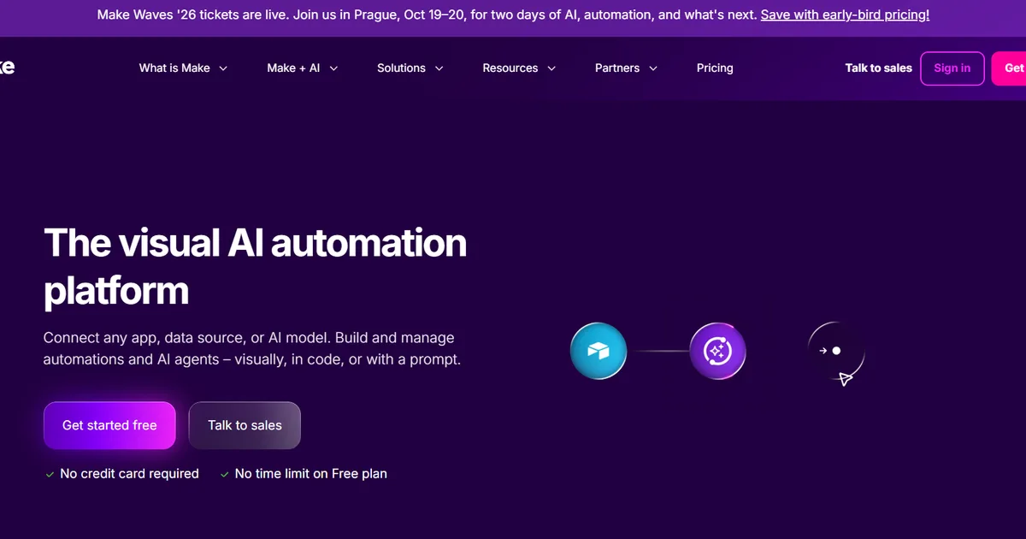The height and width of the screenshot is (539, 1026).
Task: Expand the Solutions chevron
Action: (439, 68)
